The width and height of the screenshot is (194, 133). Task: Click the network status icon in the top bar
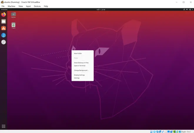pyautogui.click(x=184, y=9)
